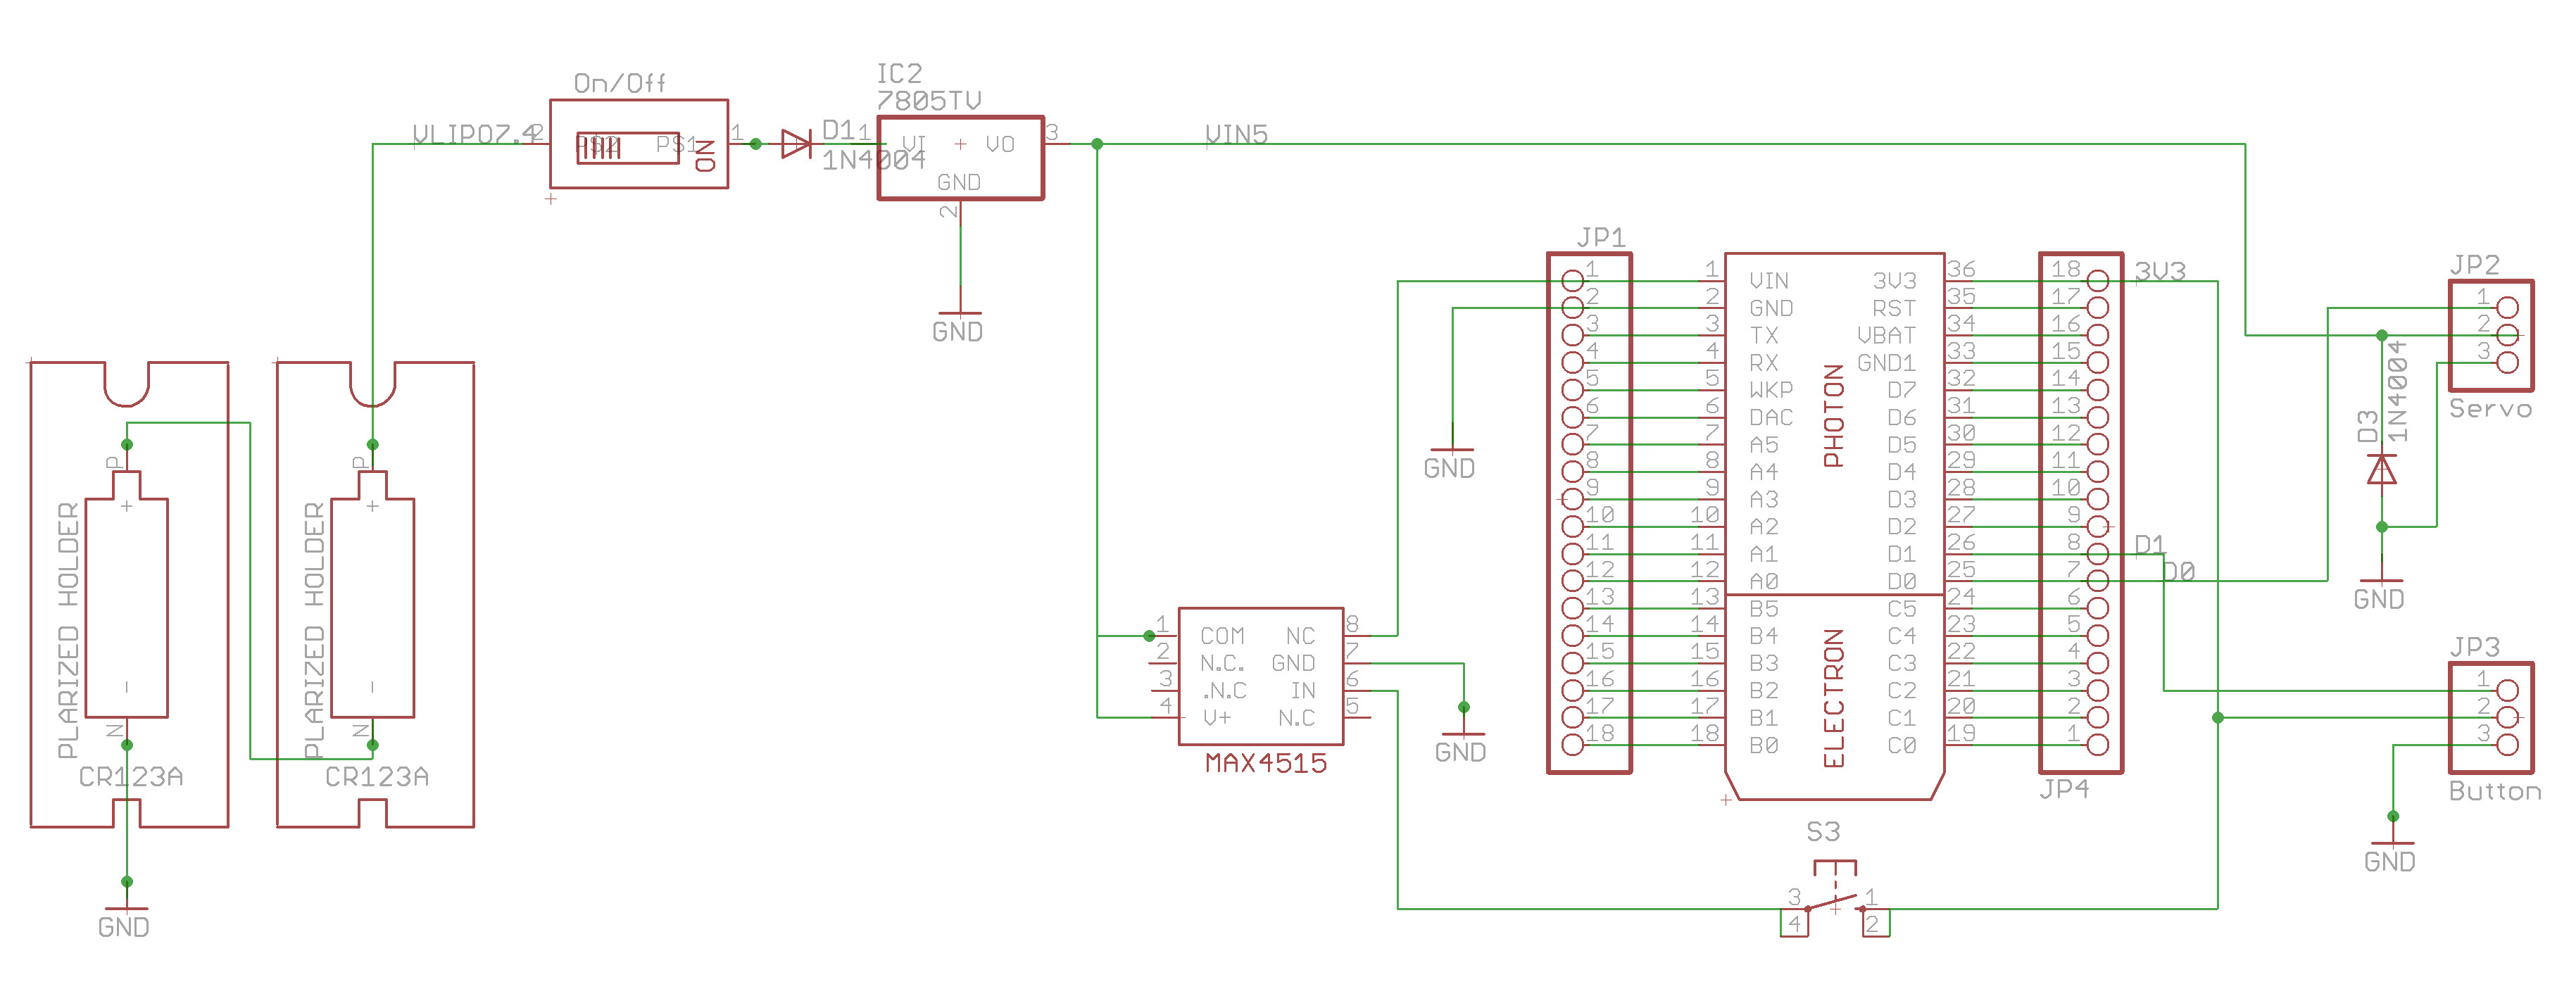Screen dimensions: 2576x989
Task: Click pin 3 pad of the JP3 connector
Action: tap(2508, 744)
